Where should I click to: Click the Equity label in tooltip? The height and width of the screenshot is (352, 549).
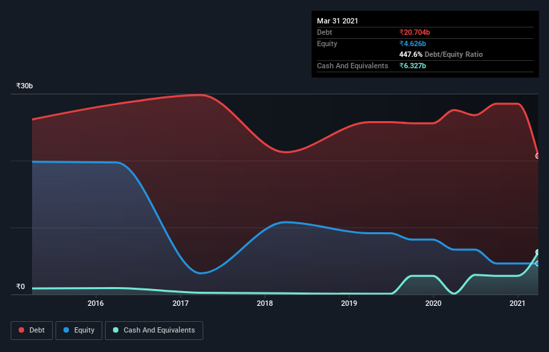click(327, 43)
